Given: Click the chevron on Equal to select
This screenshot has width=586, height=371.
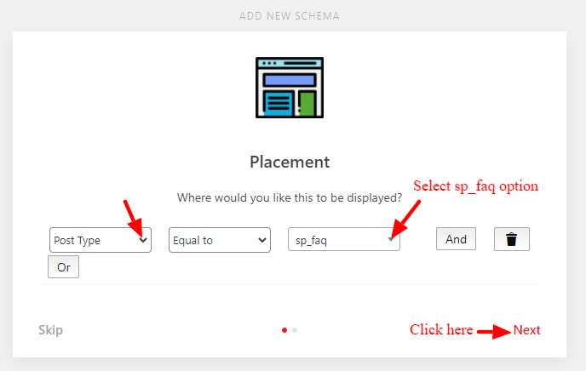Looking at the screenshot, I should [262, 240].
